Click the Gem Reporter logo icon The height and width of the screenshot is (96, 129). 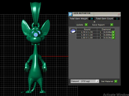click(70, 14)
